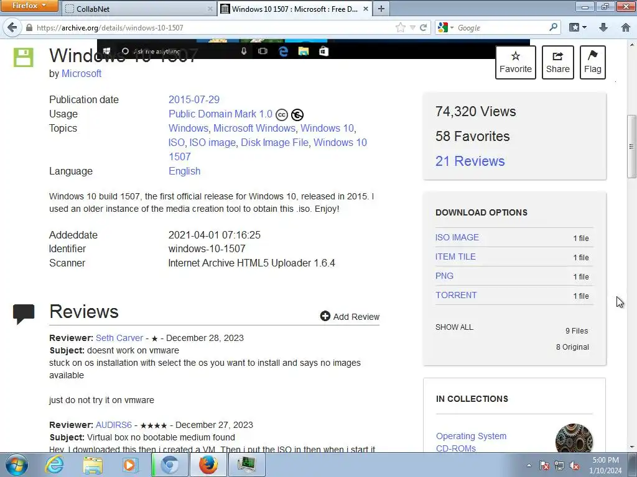Open the Windows Start button
Screen dimensions: 637x477
[16, 465]
